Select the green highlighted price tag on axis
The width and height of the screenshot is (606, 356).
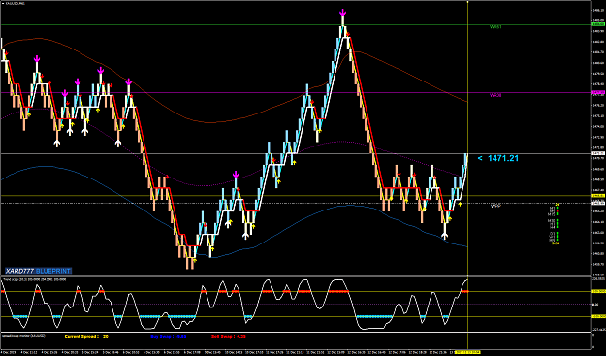(598, 24)
